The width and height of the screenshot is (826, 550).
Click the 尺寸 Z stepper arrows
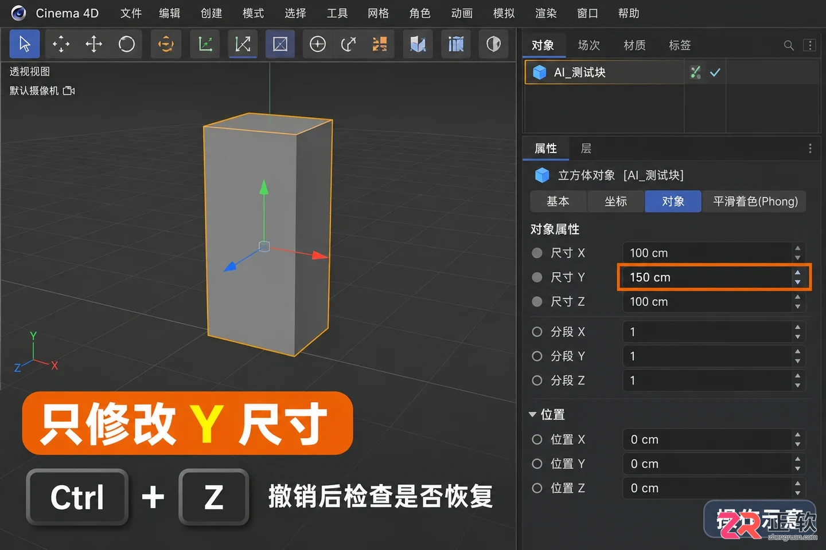[797, 301]
